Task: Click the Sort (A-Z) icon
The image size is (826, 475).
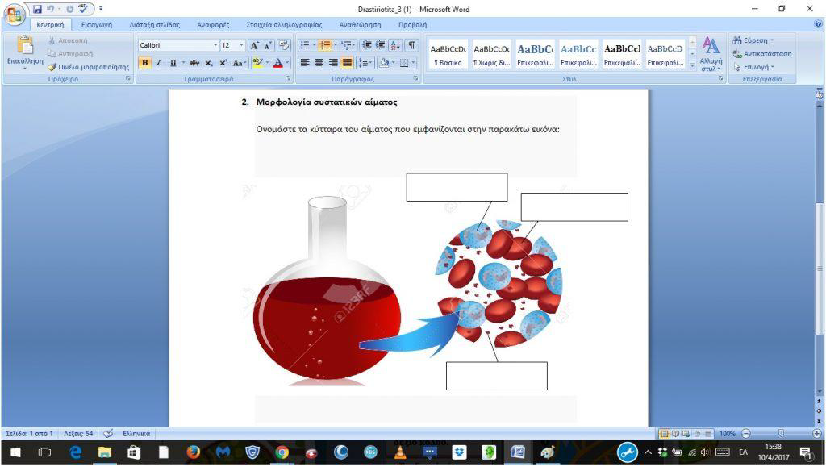Action: (x=396, y=45)
